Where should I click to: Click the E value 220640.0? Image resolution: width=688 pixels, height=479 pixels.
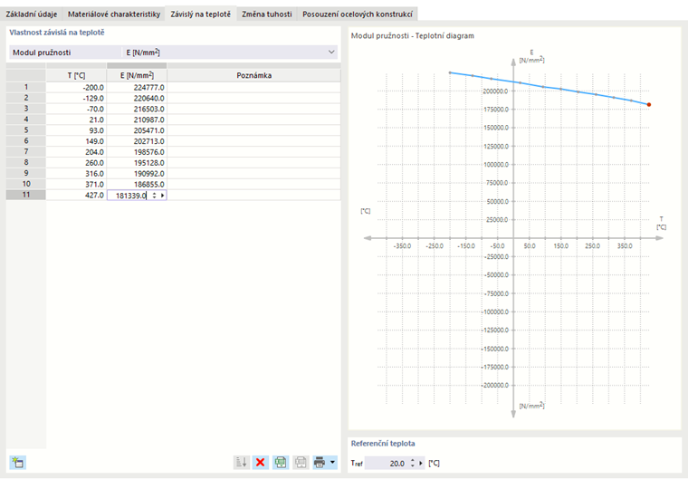click(137, 98)
